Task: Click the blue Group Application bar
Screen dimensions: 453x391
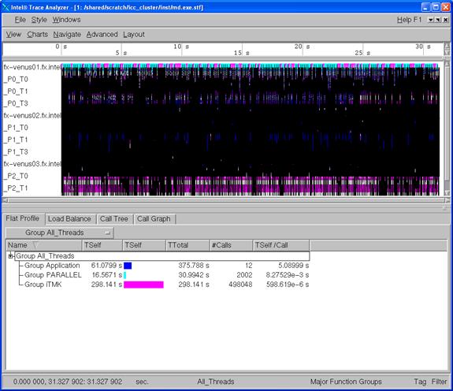Action: tap(128, 266)
